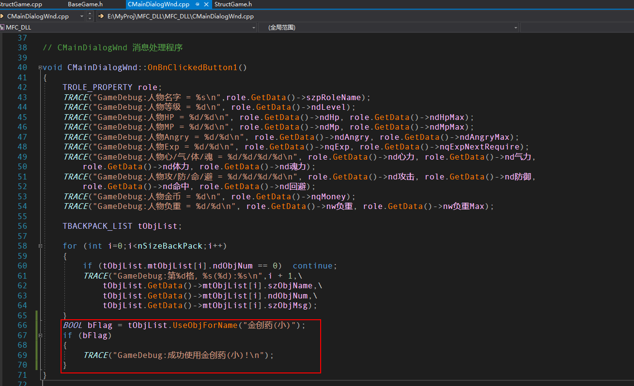
Task: Close the CMainDialogWnd.cpp tab
Action: tap(207, 4)
